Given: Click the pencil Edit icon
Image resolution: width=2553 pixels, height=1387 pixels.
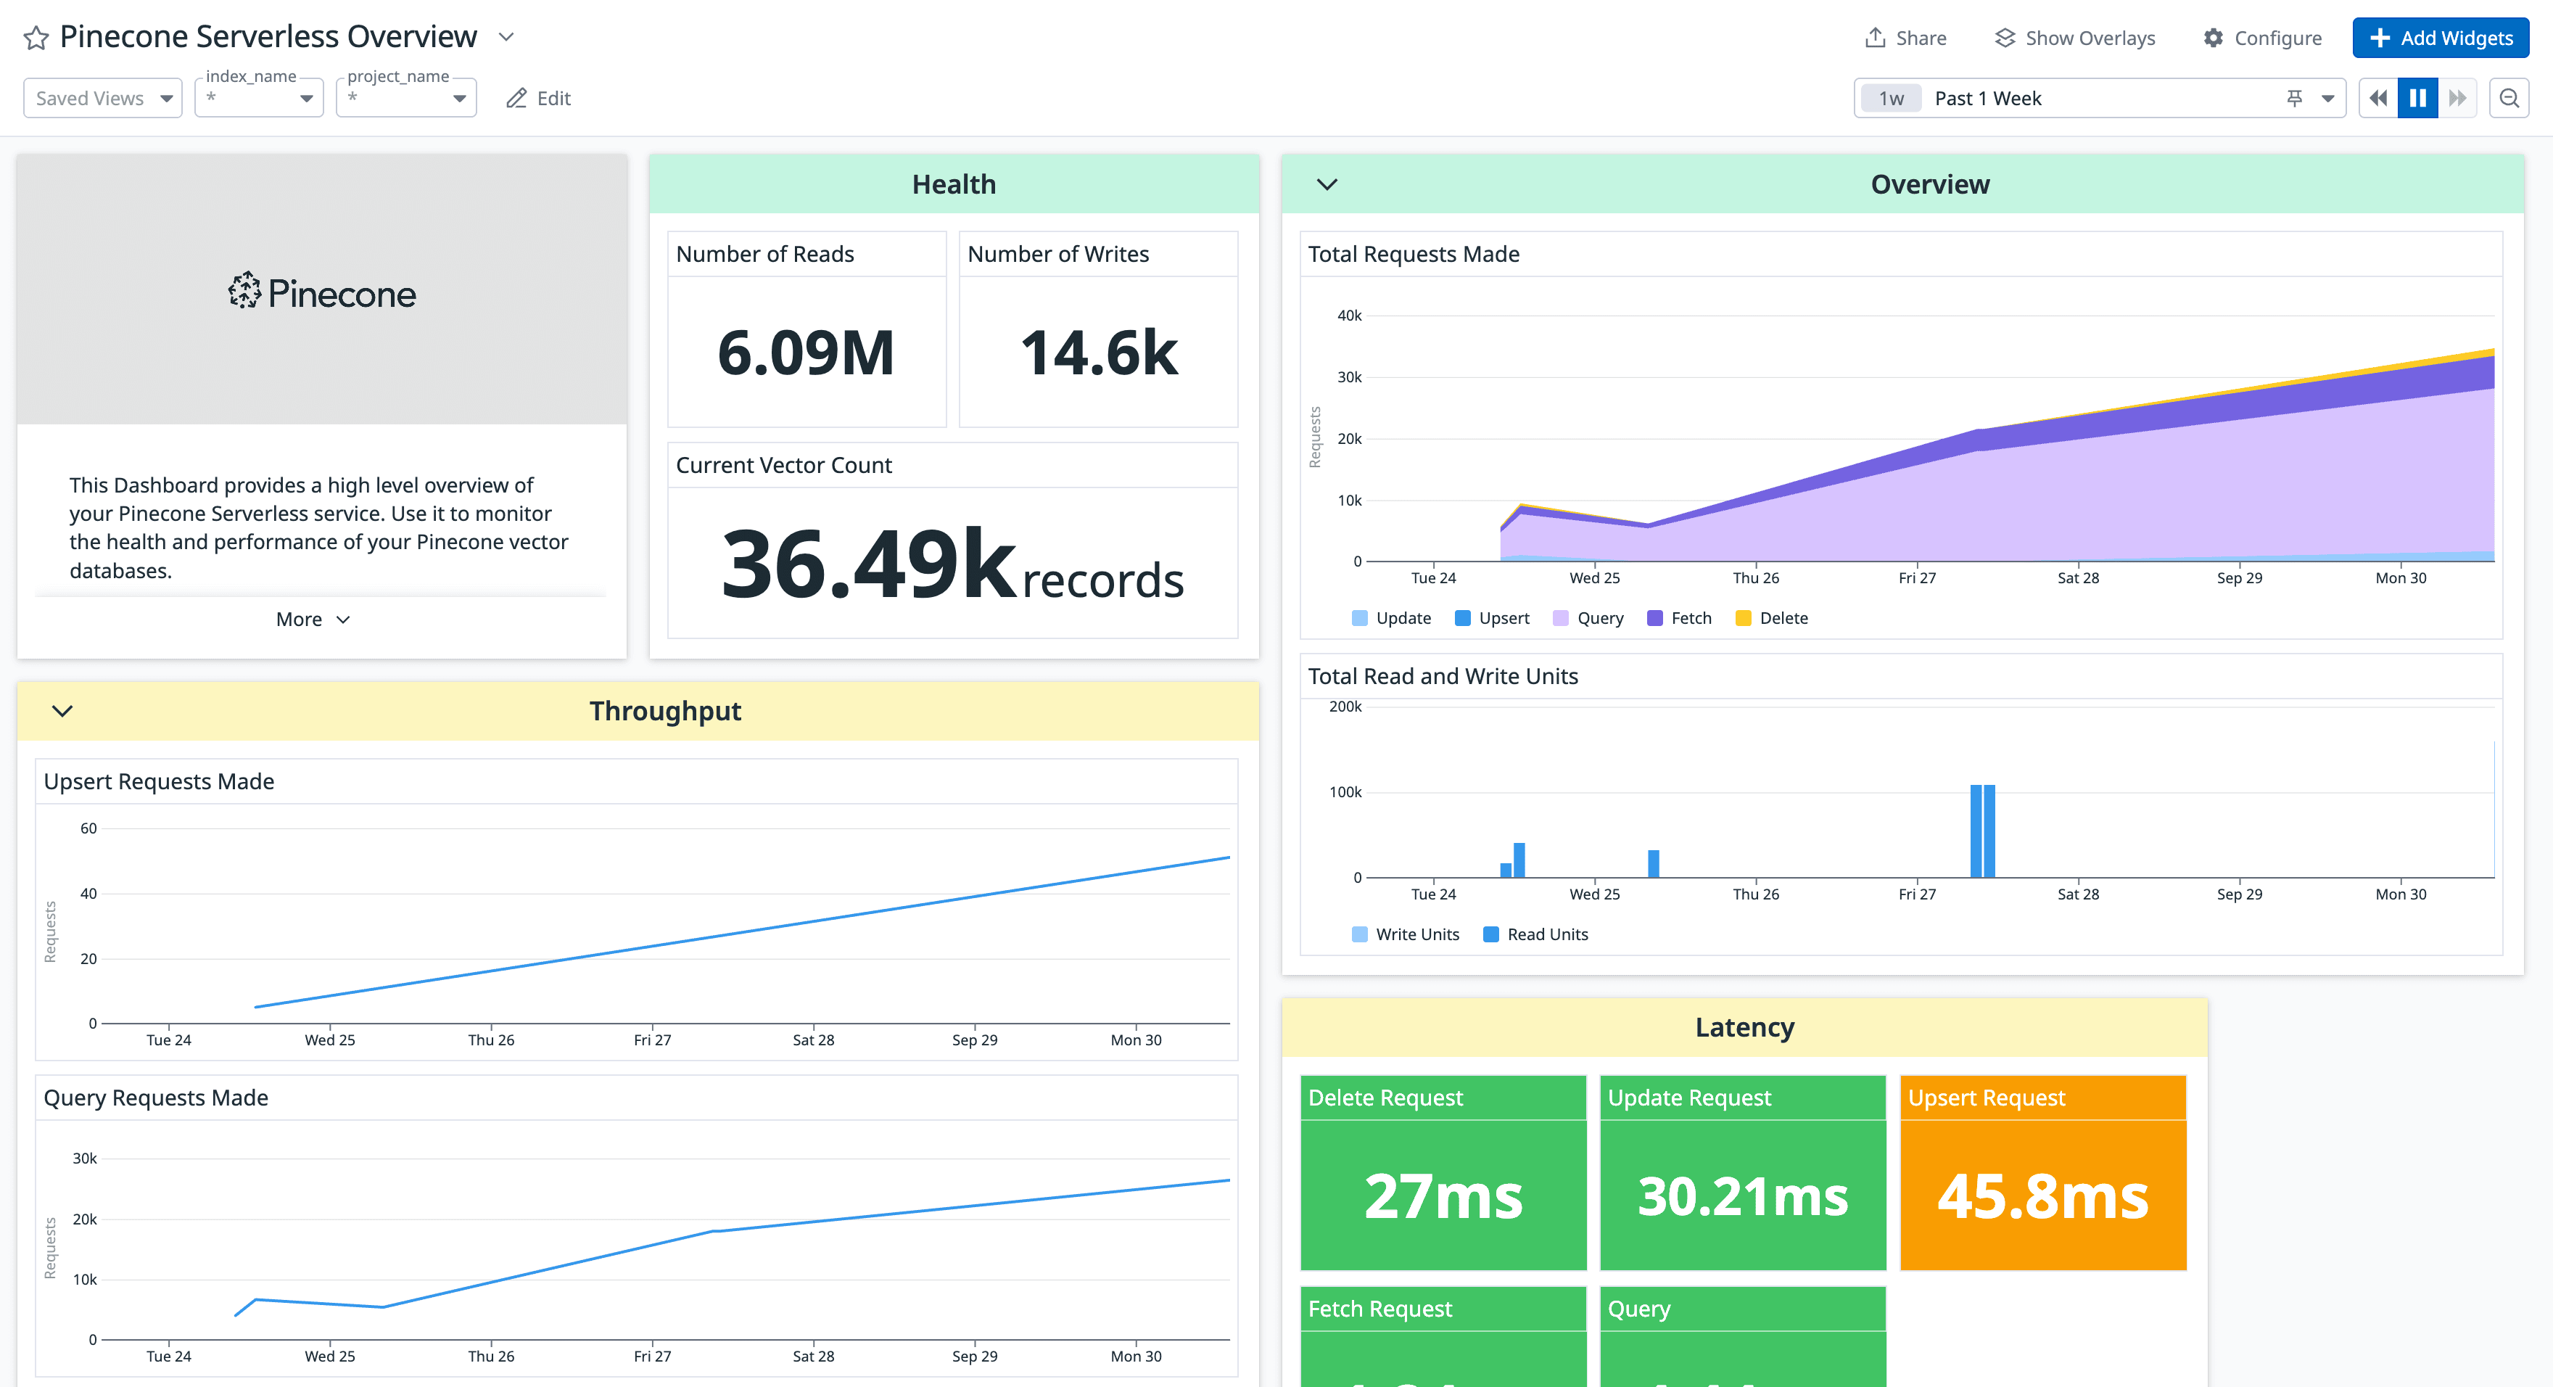Looking at the screenshot, I should 516,98.
